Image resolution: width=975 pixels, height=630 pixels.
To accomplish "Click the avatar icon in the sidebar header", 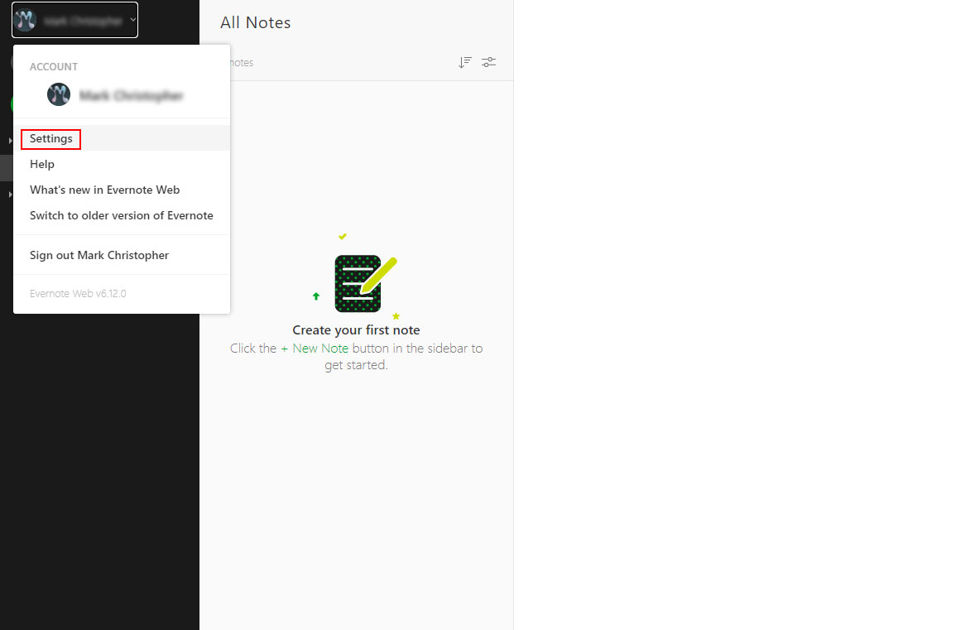I will pos(26,20).
